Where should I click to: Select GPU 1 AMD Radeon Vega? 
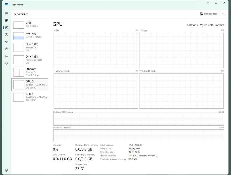click(30, 97)
